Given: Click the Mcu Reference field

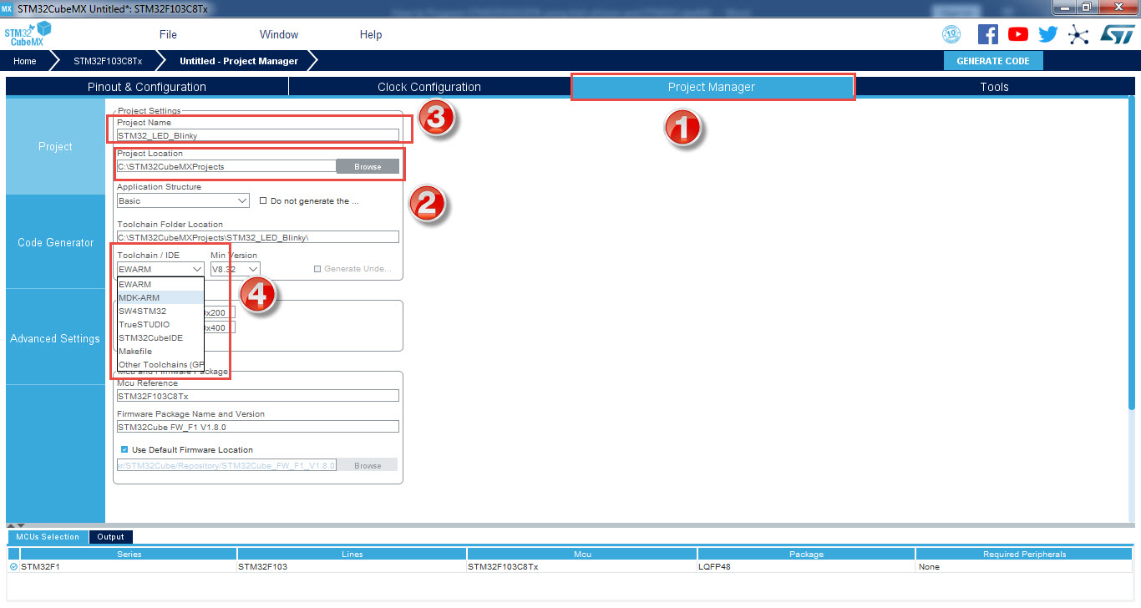Looking at the screenshot, I should pos(258,396).
